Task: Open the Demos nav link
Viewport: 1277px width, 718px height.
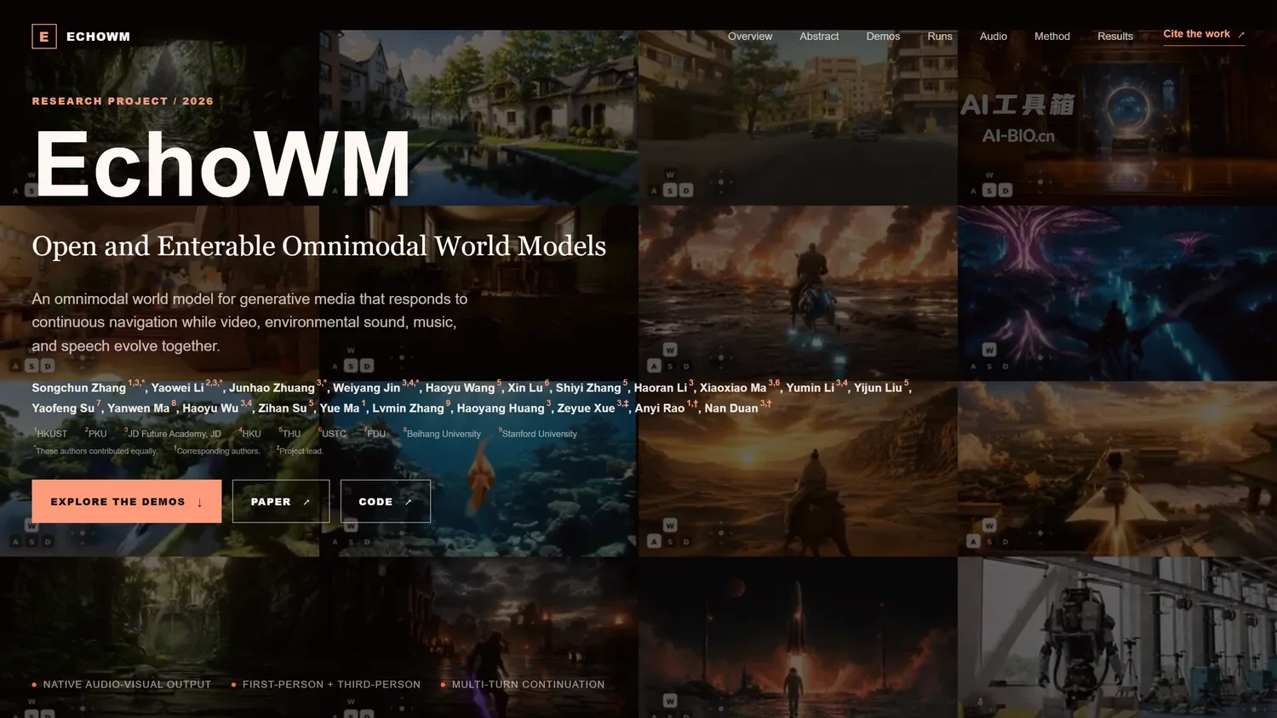Action: (883, 37)
